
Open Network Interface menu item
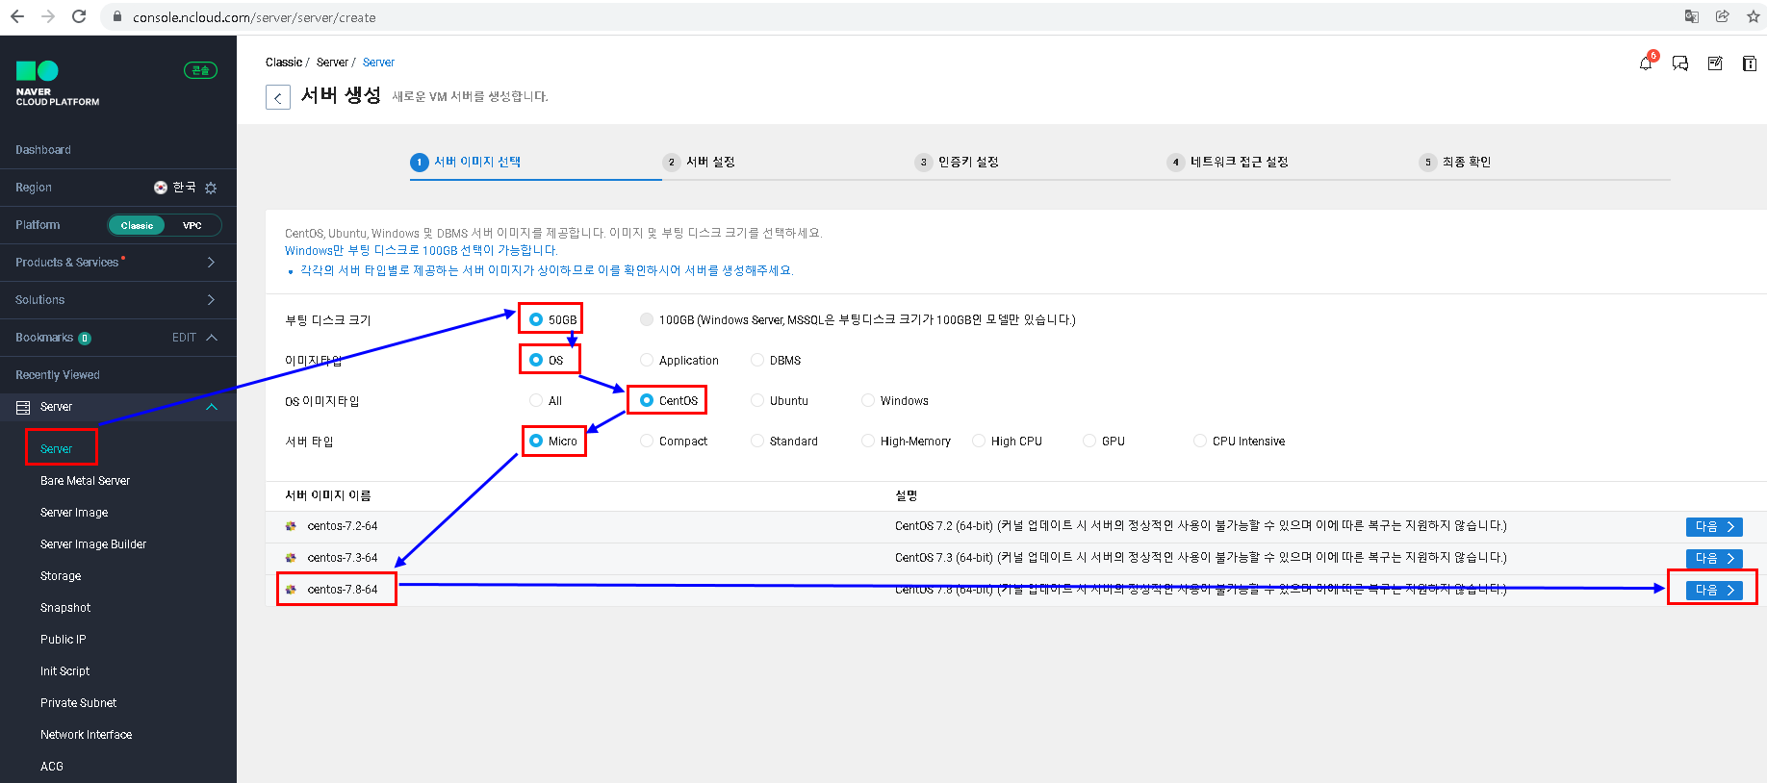(x=87, y=735)
